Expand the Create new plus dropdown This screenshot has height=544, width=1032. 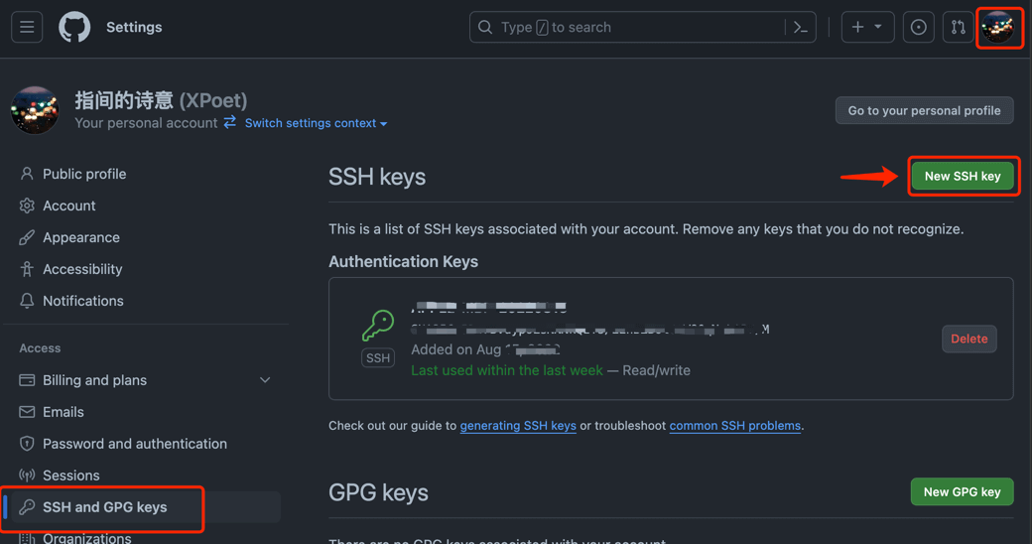(x=867, y=28)
